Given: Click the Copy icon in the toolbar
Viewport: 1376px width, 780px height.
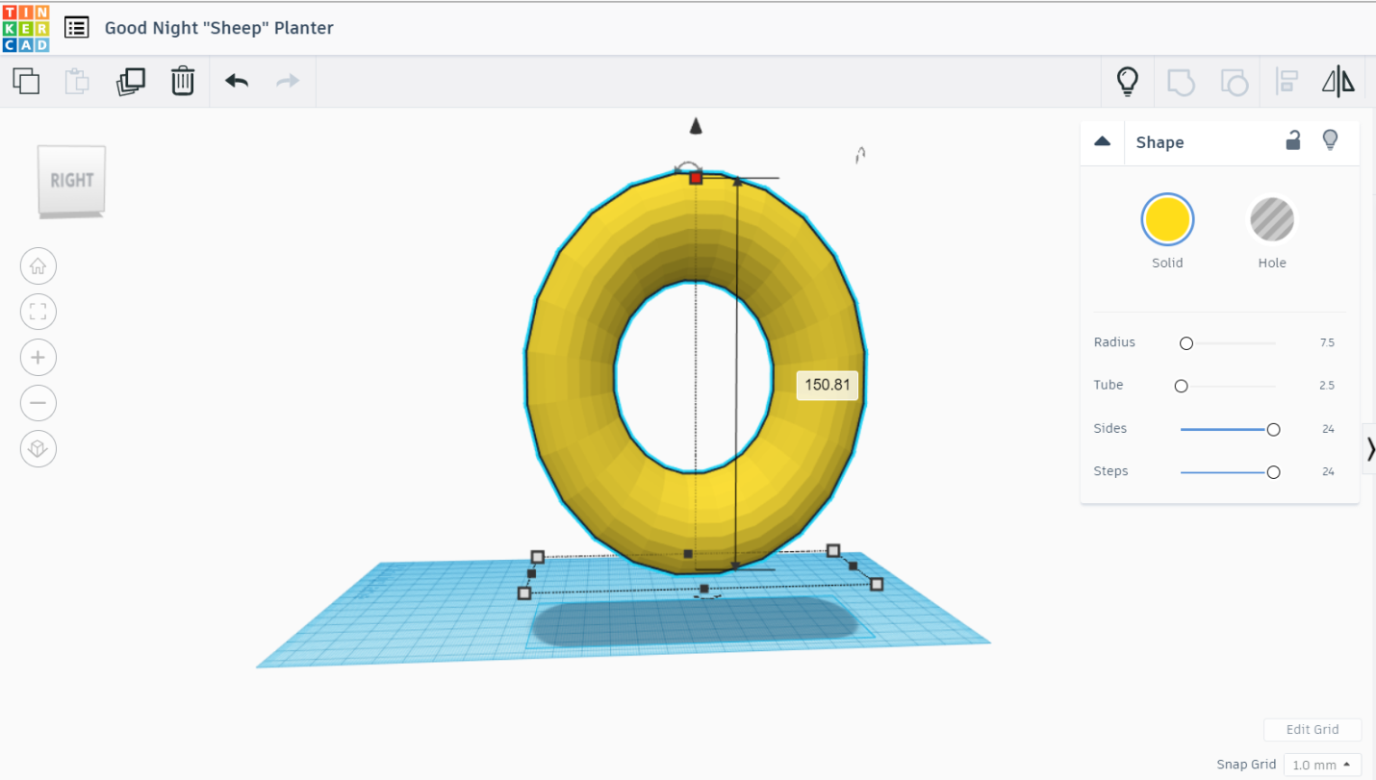Looking at the screenshot, I should (26, 81).
